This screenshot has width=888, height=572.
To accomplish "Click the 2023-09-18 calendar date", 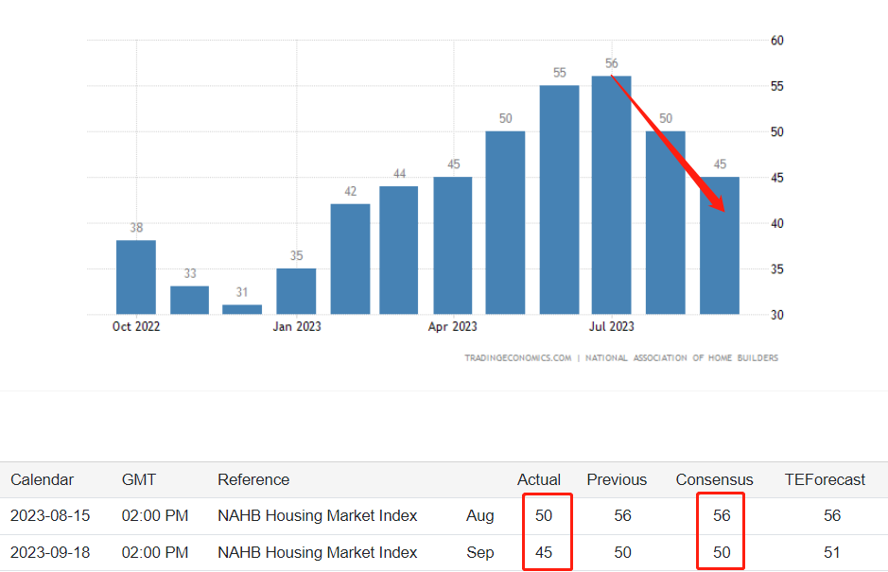I will 50,552.
